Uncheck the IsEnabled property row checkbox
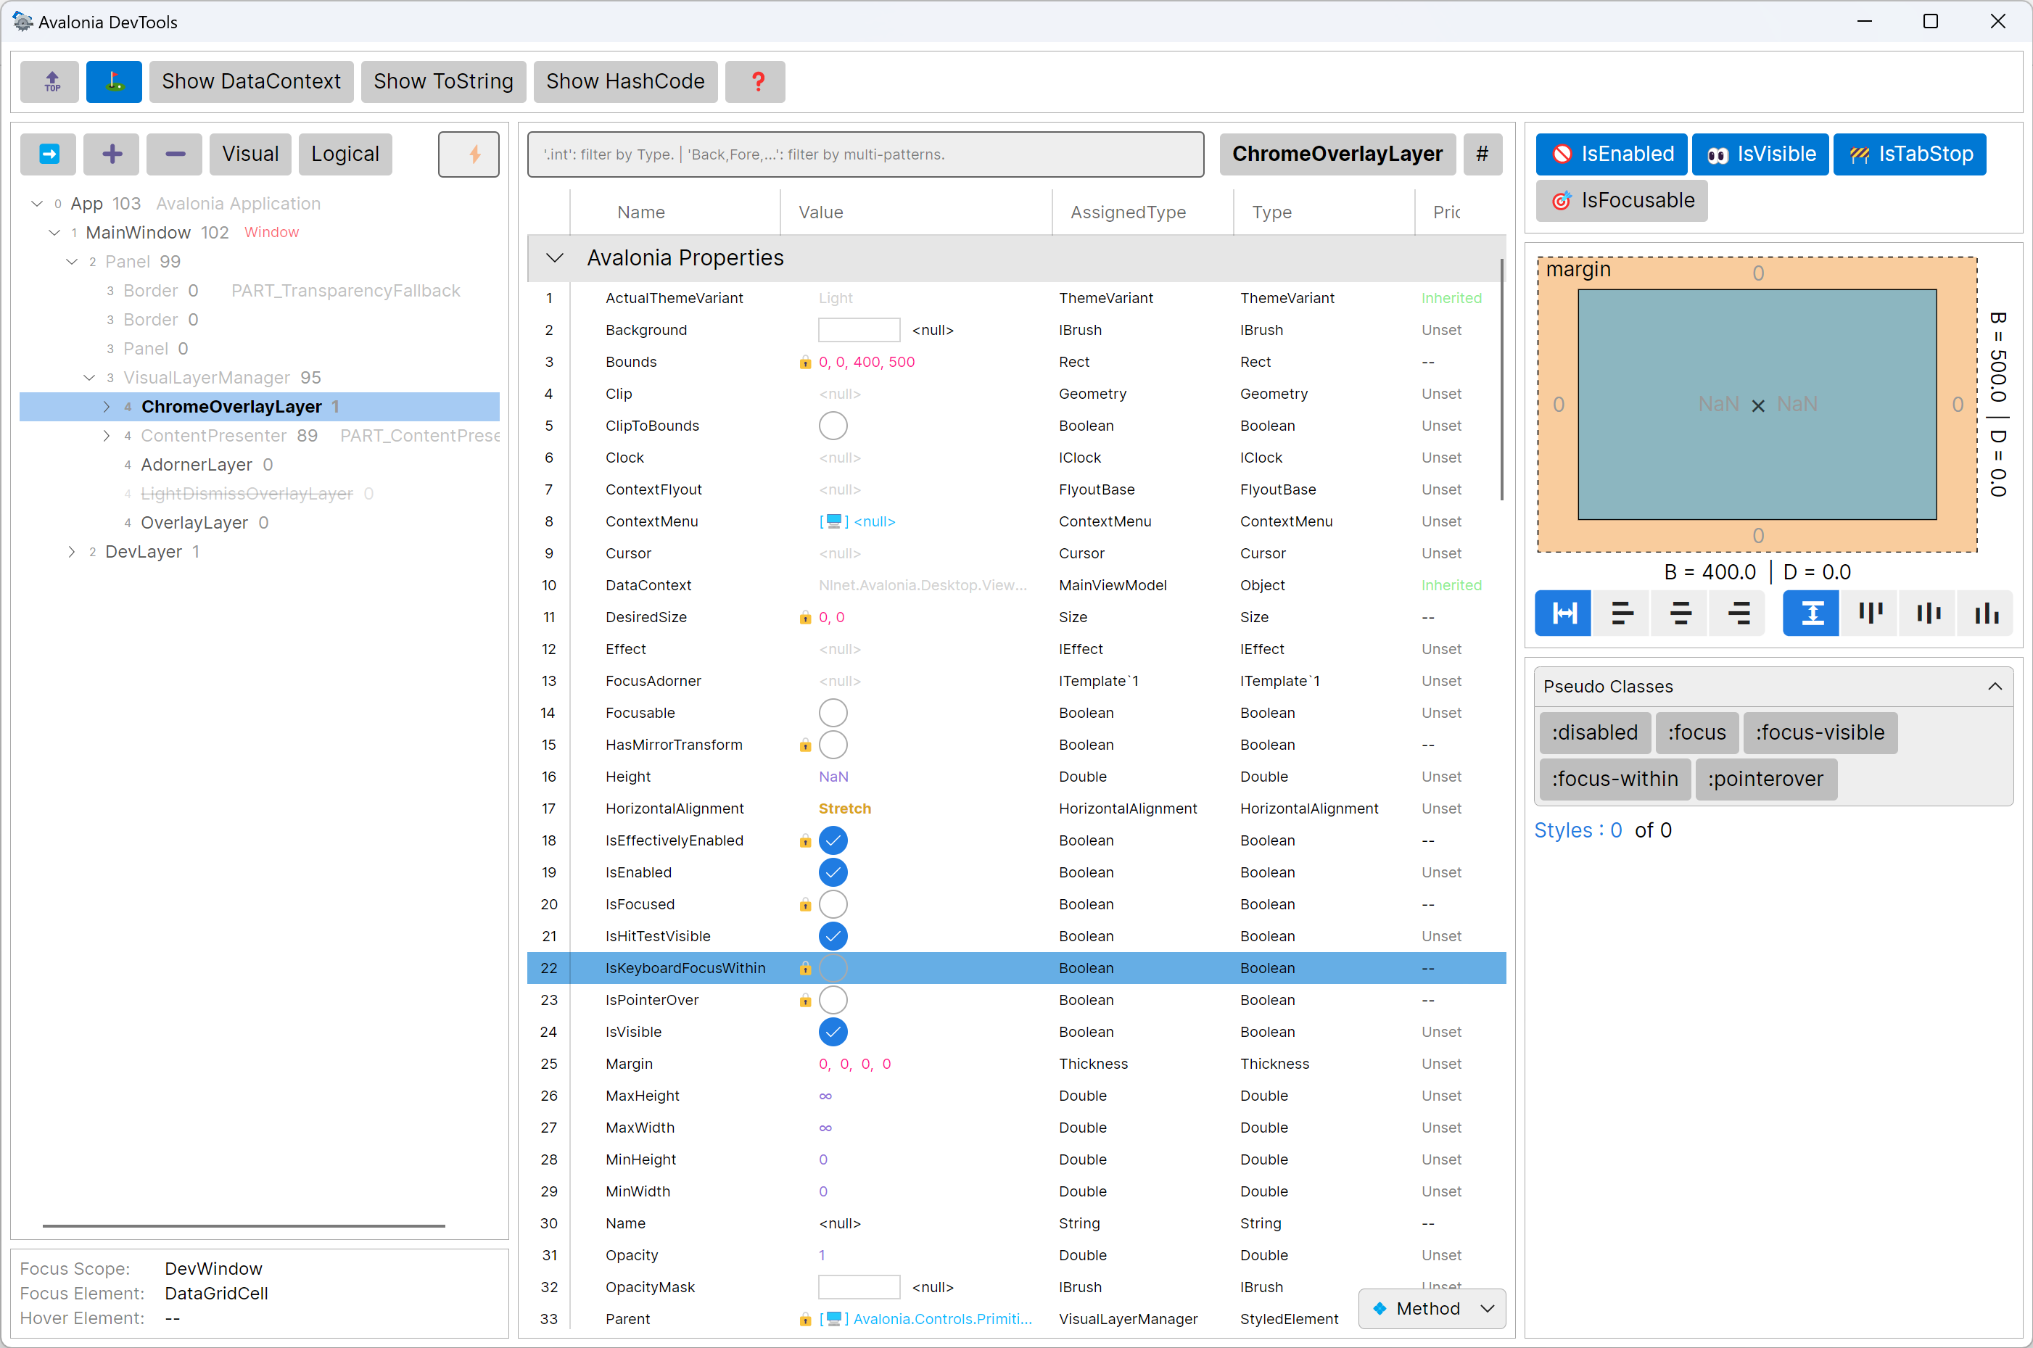Screen dimensions: 2033x1348 coord(833,872)
